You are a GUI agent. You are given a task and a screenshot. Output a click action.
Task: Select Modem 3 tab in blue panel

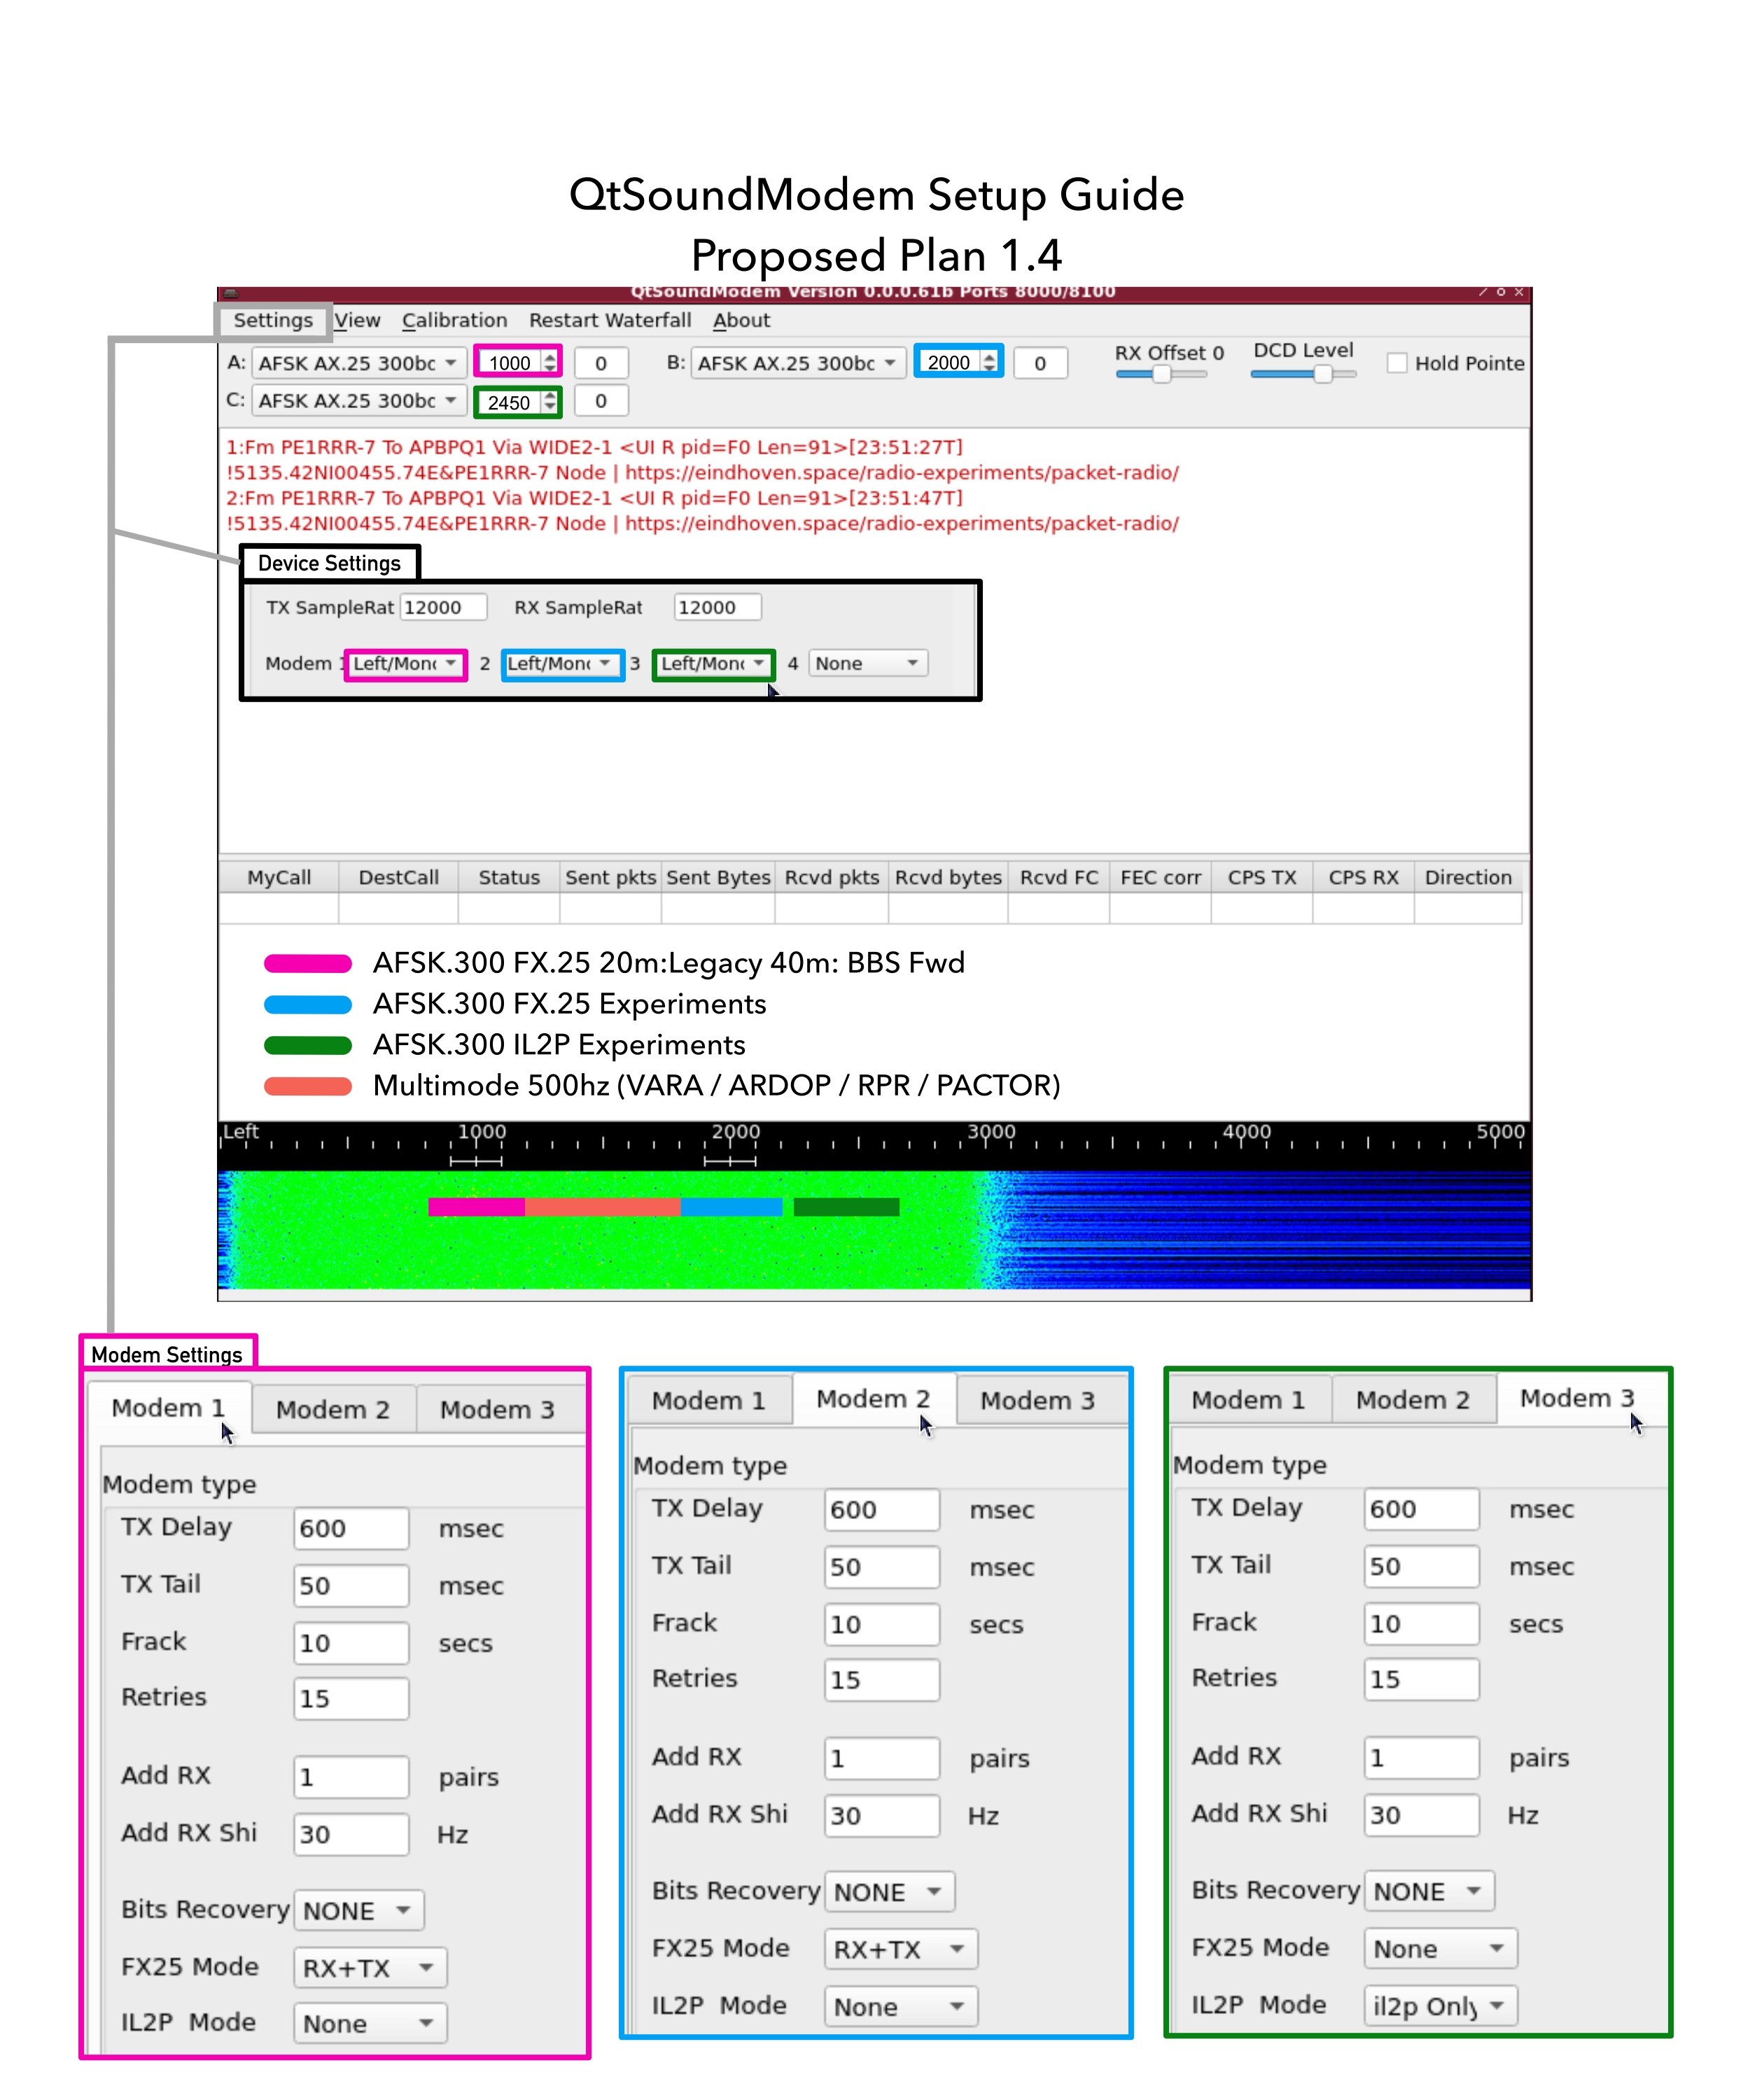coord(1037,1401)
